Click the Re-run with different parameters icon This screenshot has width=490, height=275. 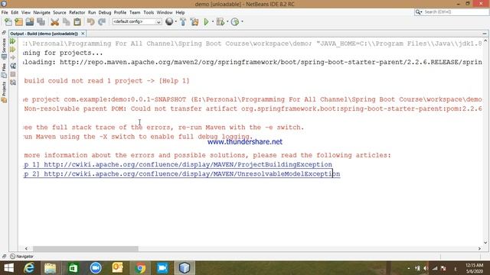[x=12, y=50]
